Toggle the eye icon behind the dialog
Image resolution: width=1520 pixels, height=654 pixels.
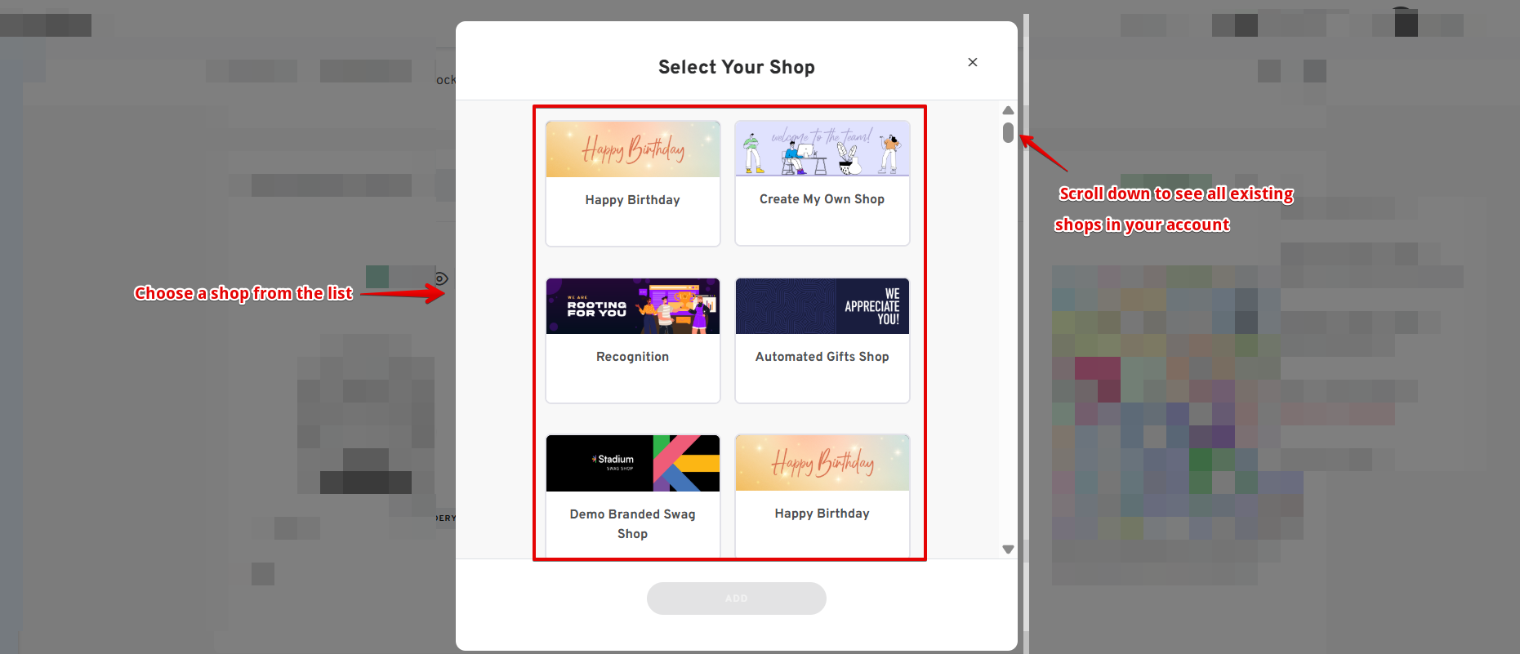pyautogui.click(x=441, y=278)
